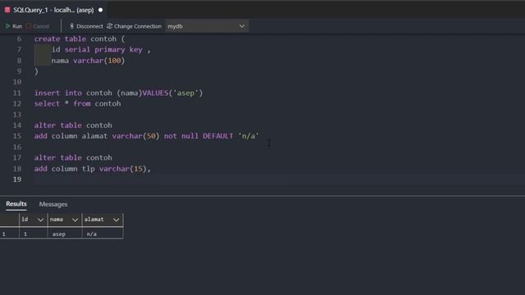
Task: Select the SQLQuery_1 editor tab
Action: pos(53,10)
